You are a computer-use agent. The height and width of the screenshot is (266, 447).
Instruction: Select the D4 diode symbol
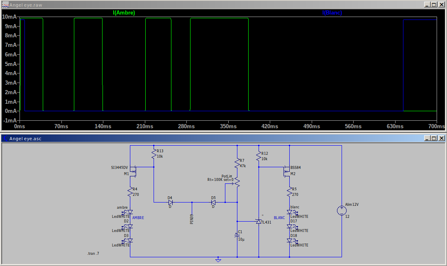point(171,203)
